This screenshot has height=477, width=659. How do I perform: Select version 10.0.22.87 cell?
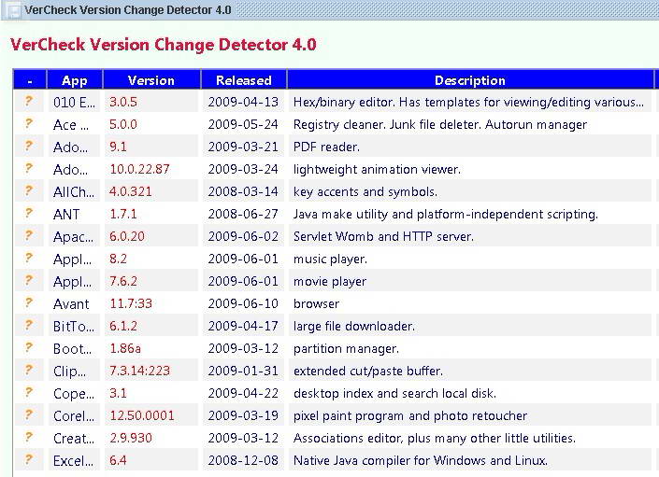(139, 169)
